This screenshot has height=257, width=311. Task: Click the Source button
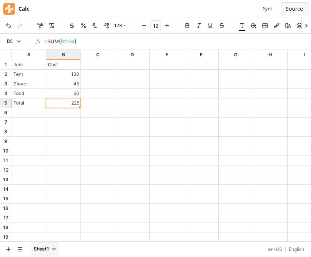pyautogui.click(x=294, y=9)
